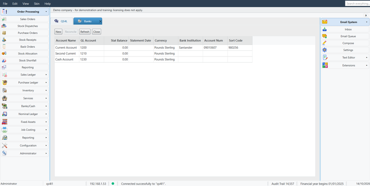This screenshot has width=370, height=186.
Task: Click the lower Reporting sidebar icon
Action: coord(4,138)
